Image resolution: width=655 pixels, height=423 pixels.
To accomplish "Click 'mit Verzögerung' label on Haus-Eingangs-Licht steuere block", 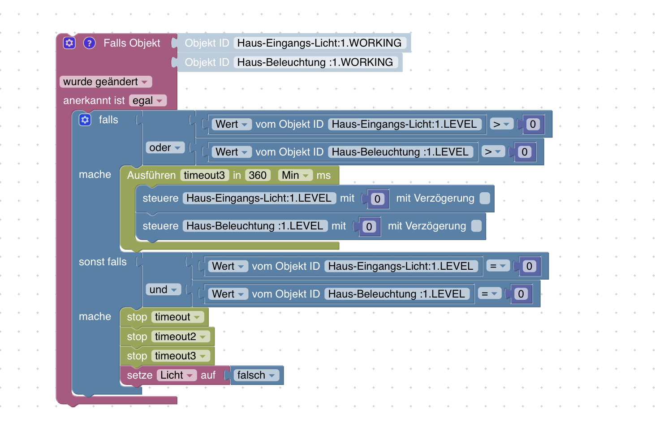I will [435, 198].
